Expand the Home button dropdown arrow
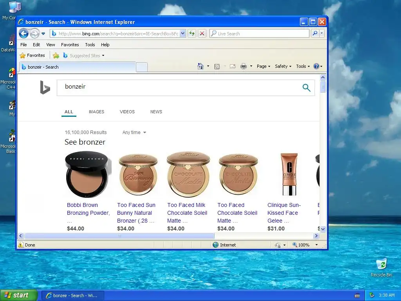Screen dimensions: 401x301 [208, 66]
